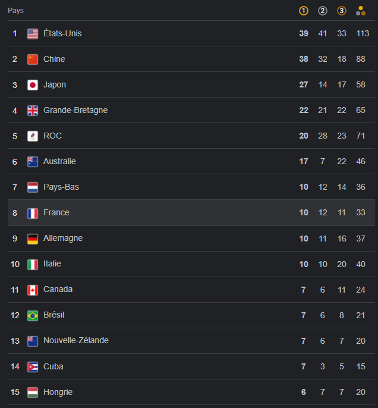Open the Pays-Bas country entry
Screen dimensions: 378x408
pos(61,187)
